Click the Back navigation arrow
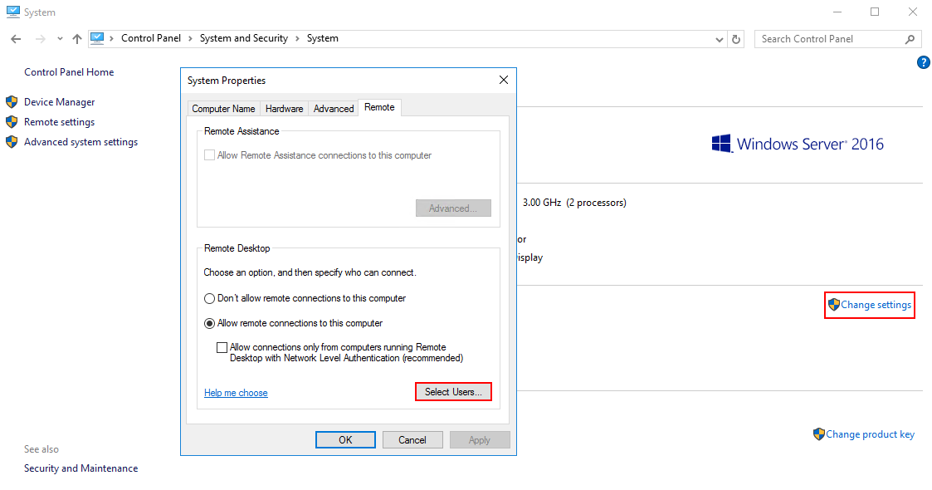The height and width of the screenshot is (490, 932). [x=16, y=39]
